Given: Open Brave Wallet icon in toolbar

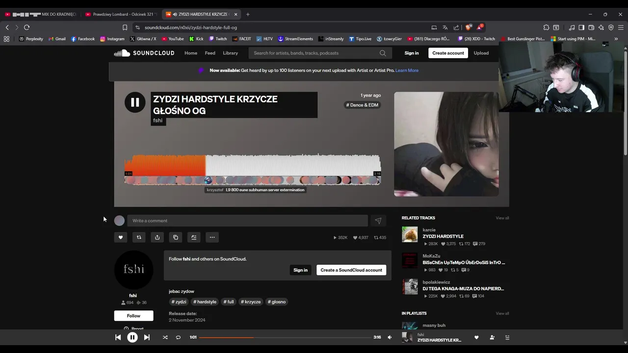Looking at the screenshot, I should [x=591, y=27].
